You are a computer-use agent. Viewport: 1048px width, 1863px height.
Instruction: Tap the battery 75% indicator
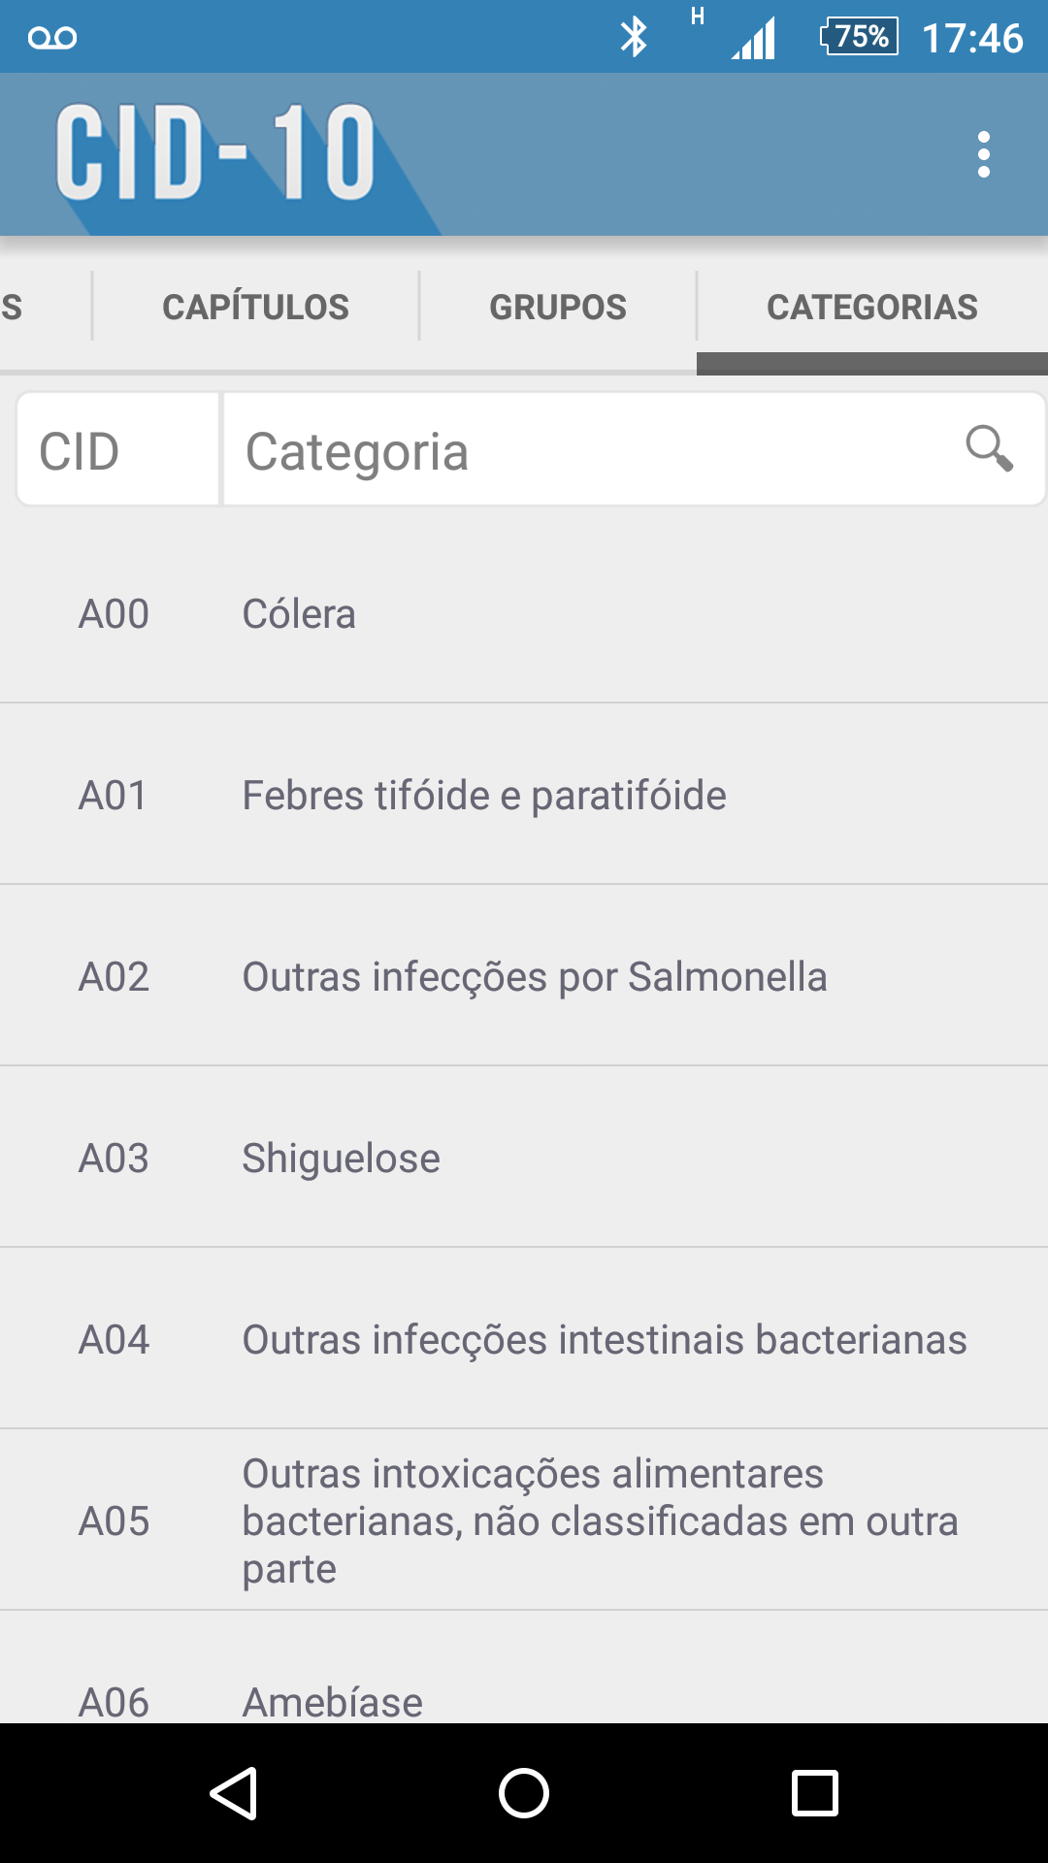coord(859,37)
